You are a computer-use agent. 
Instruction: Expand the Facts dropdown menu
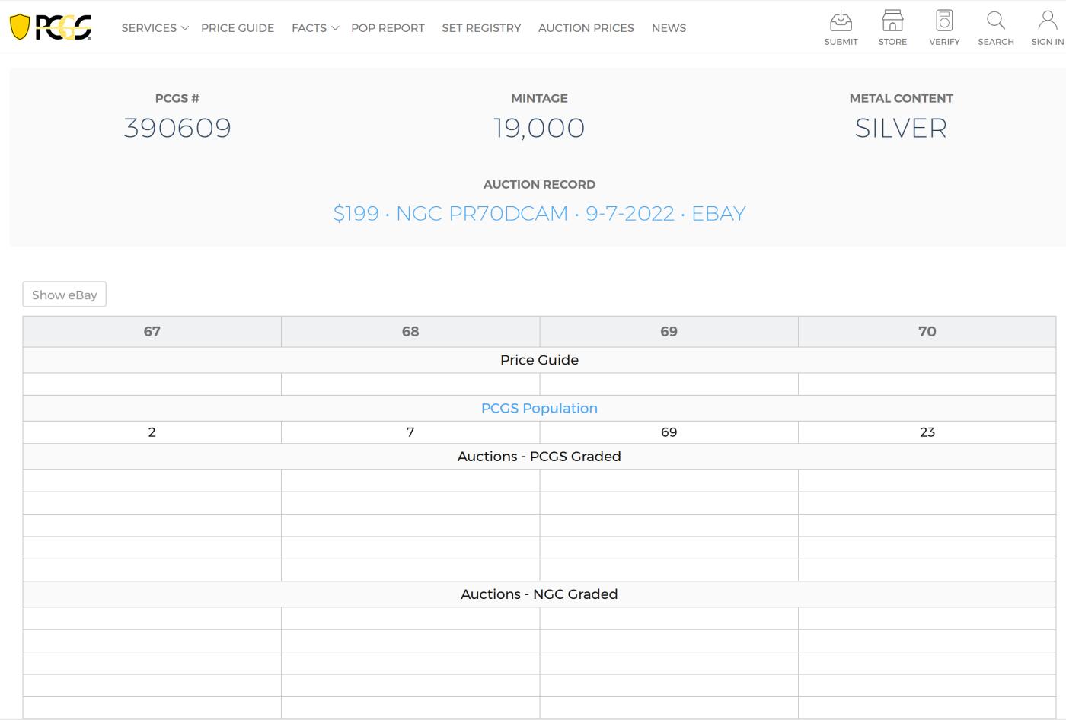pos(314,28)
